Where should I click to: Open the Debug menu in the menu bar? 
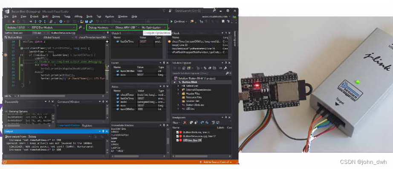[56, 16]
